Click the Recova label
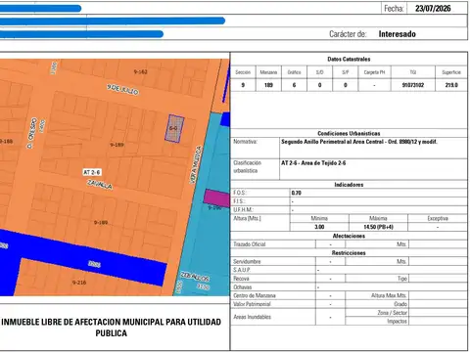 click(241, 279)
